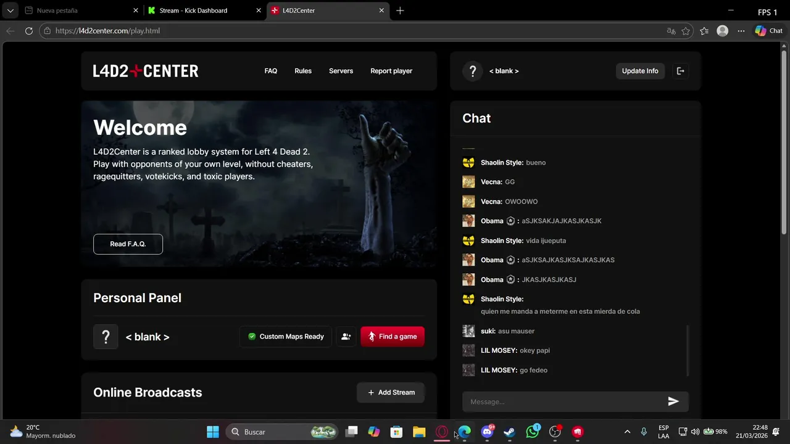Click the '< blank >' name in Personal Panel
Viewport: 790px width, 444px height.
[148, 337]
